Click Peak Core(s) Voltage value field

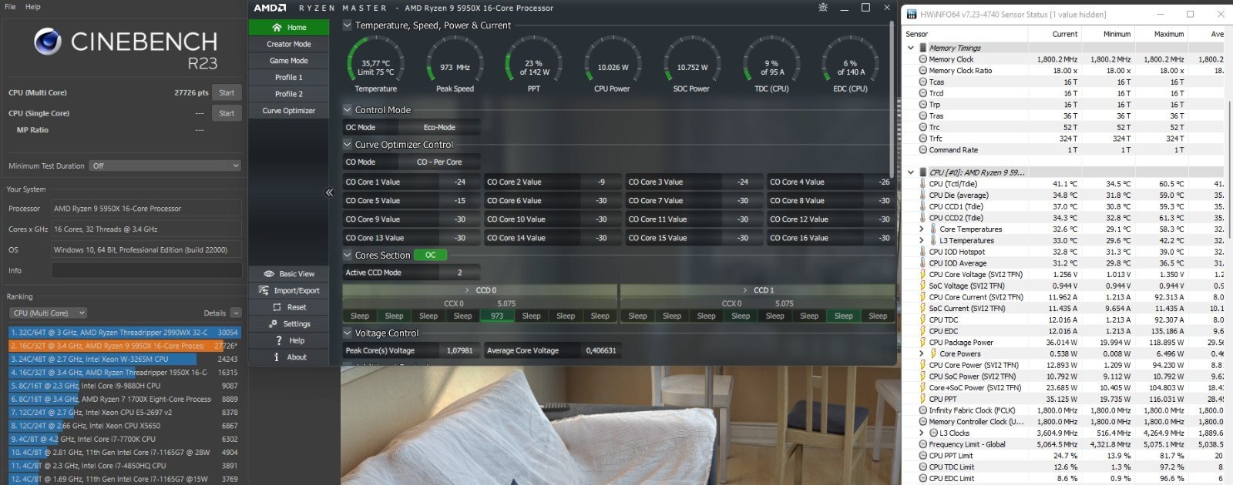click(x=460, y=351)
